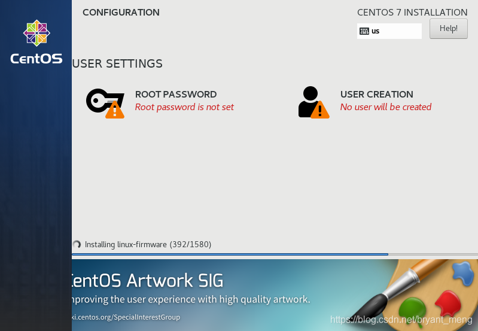Click the keyboard layout icon
478x331 pixels.
364,31
